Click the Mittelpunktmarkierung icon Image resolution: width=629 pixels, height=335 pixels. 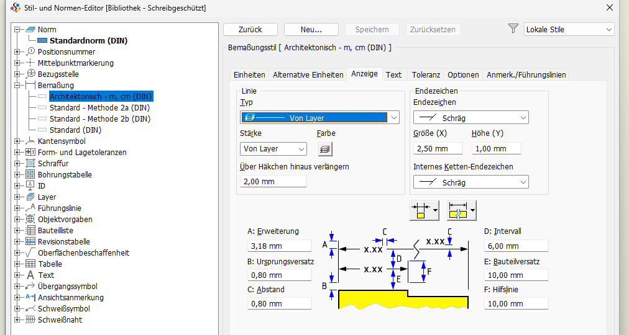pos(30,63)
